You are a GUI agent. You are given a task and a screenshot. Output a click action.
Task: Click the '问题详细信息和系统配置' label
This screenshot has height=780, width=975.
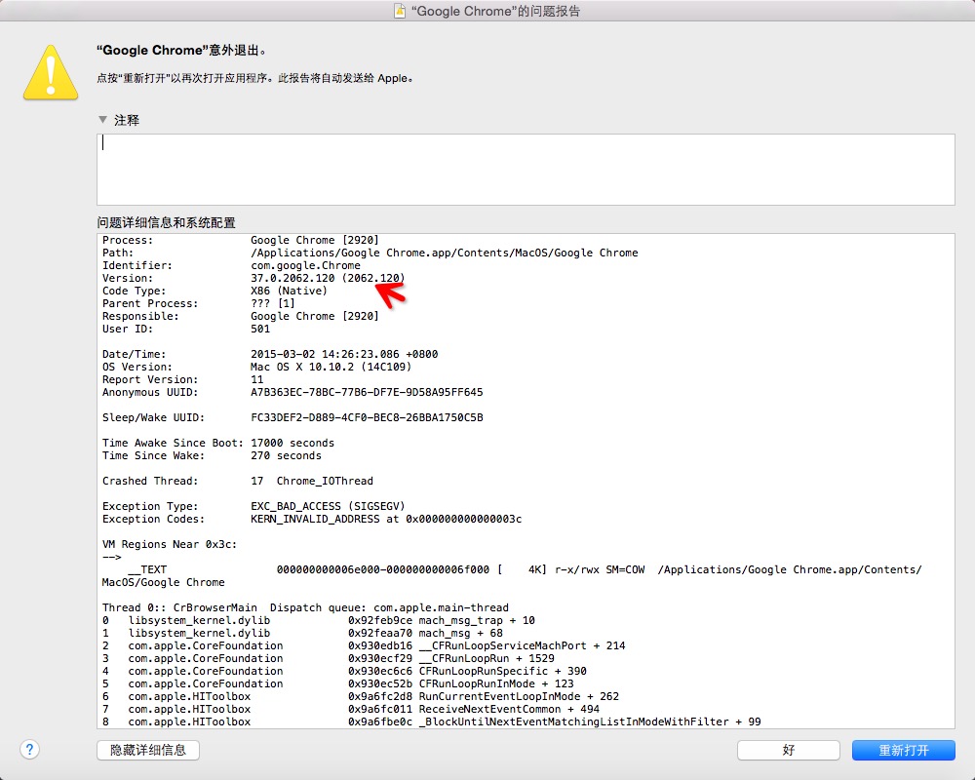click(x=166, y=222)
